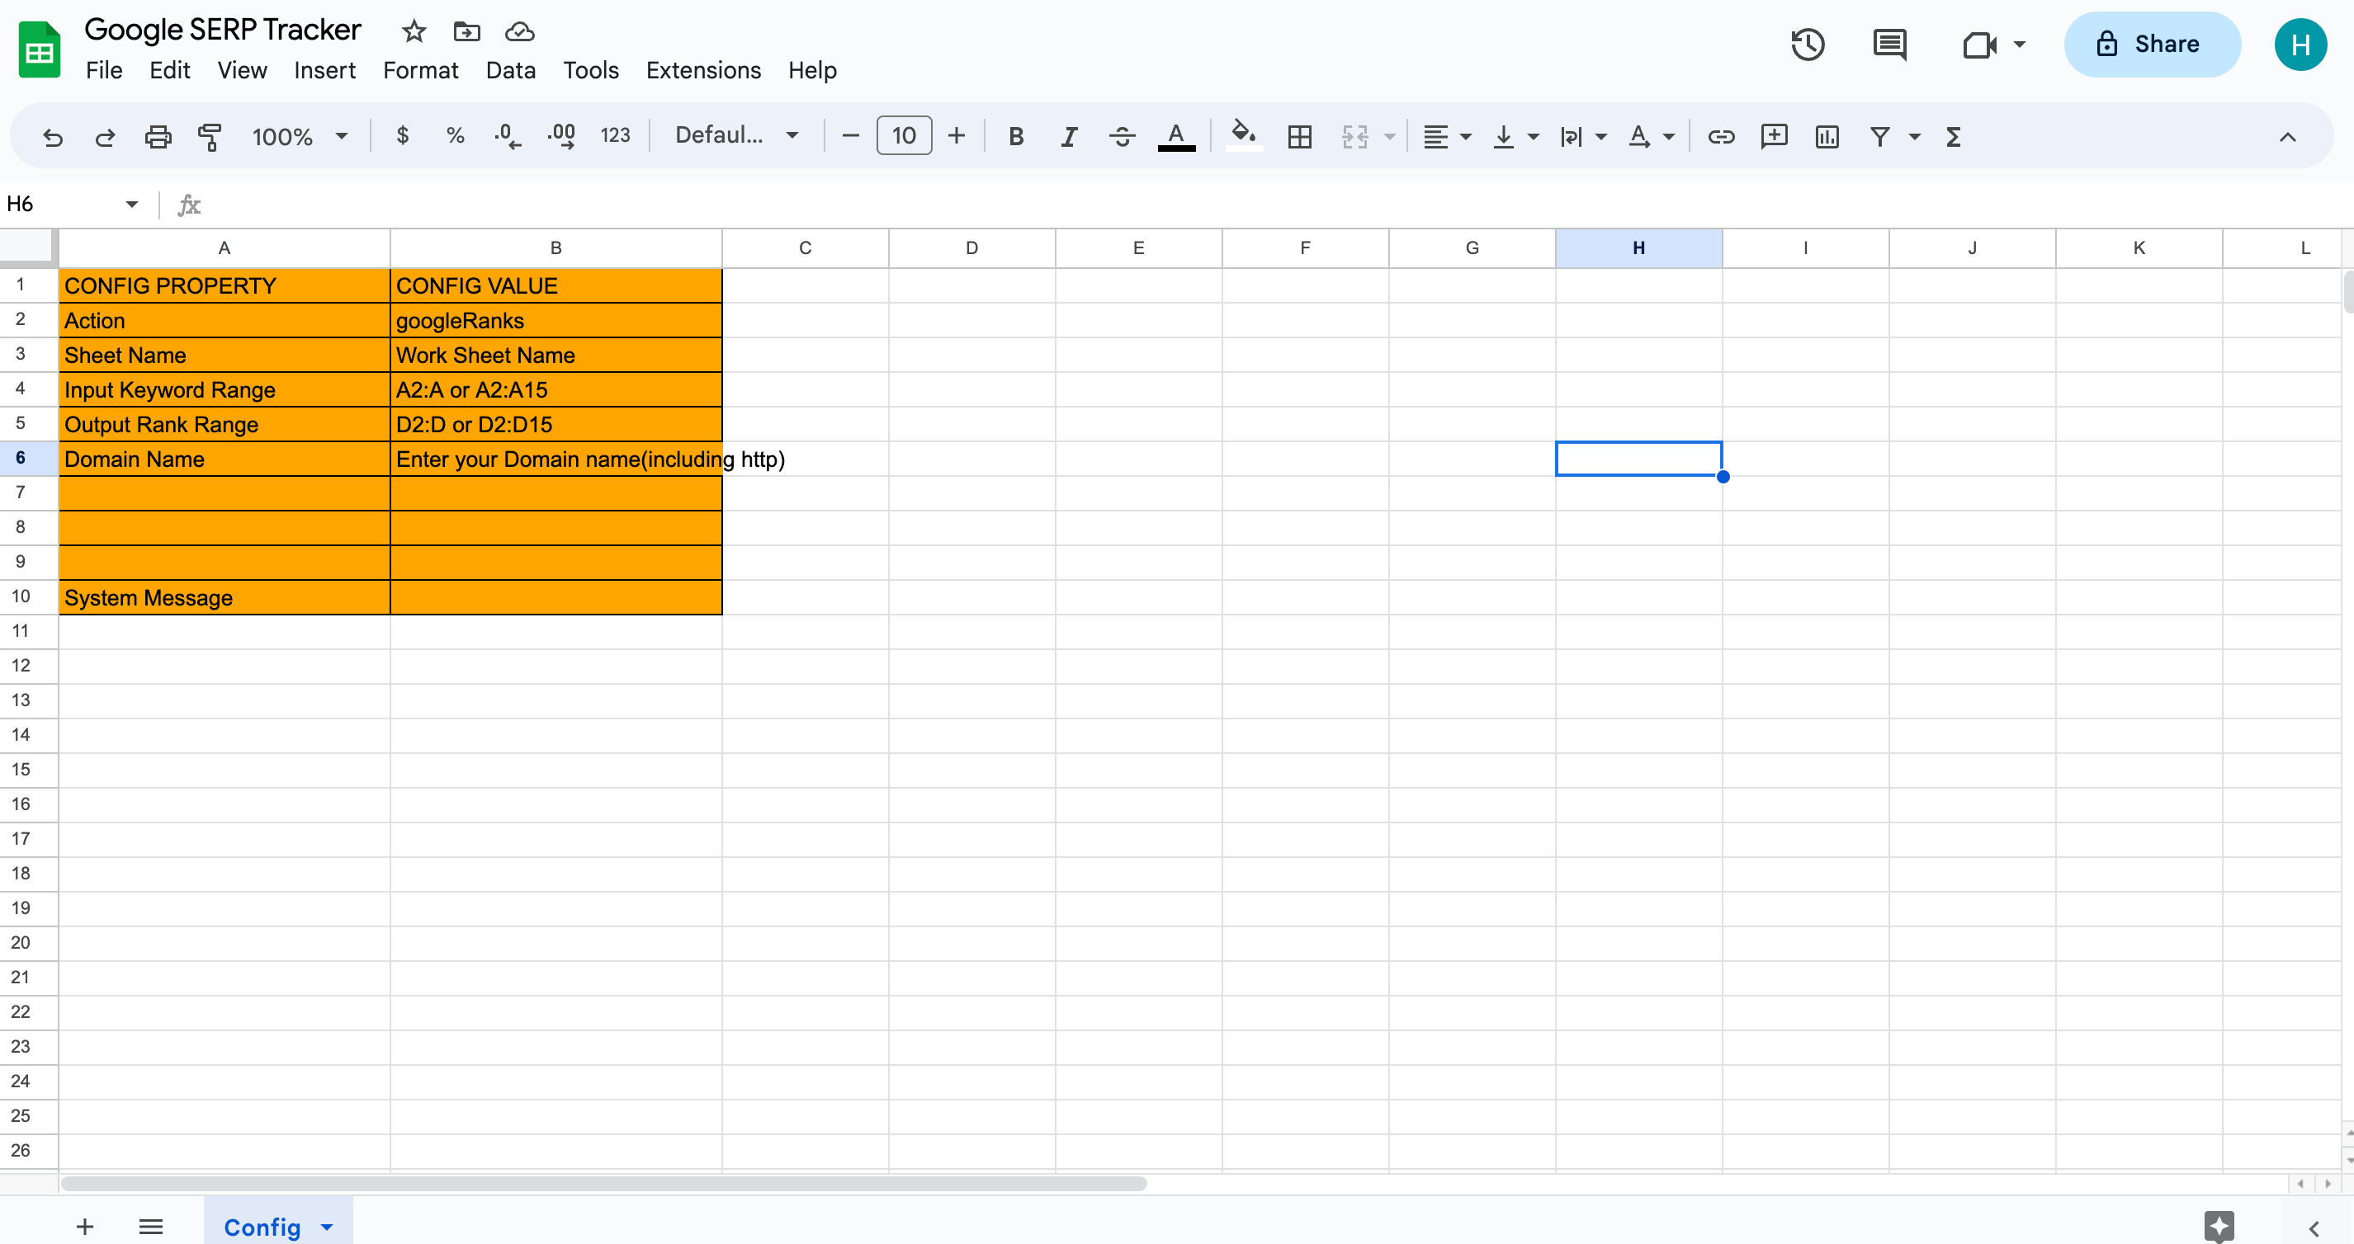Open the Insert menu

324,70
